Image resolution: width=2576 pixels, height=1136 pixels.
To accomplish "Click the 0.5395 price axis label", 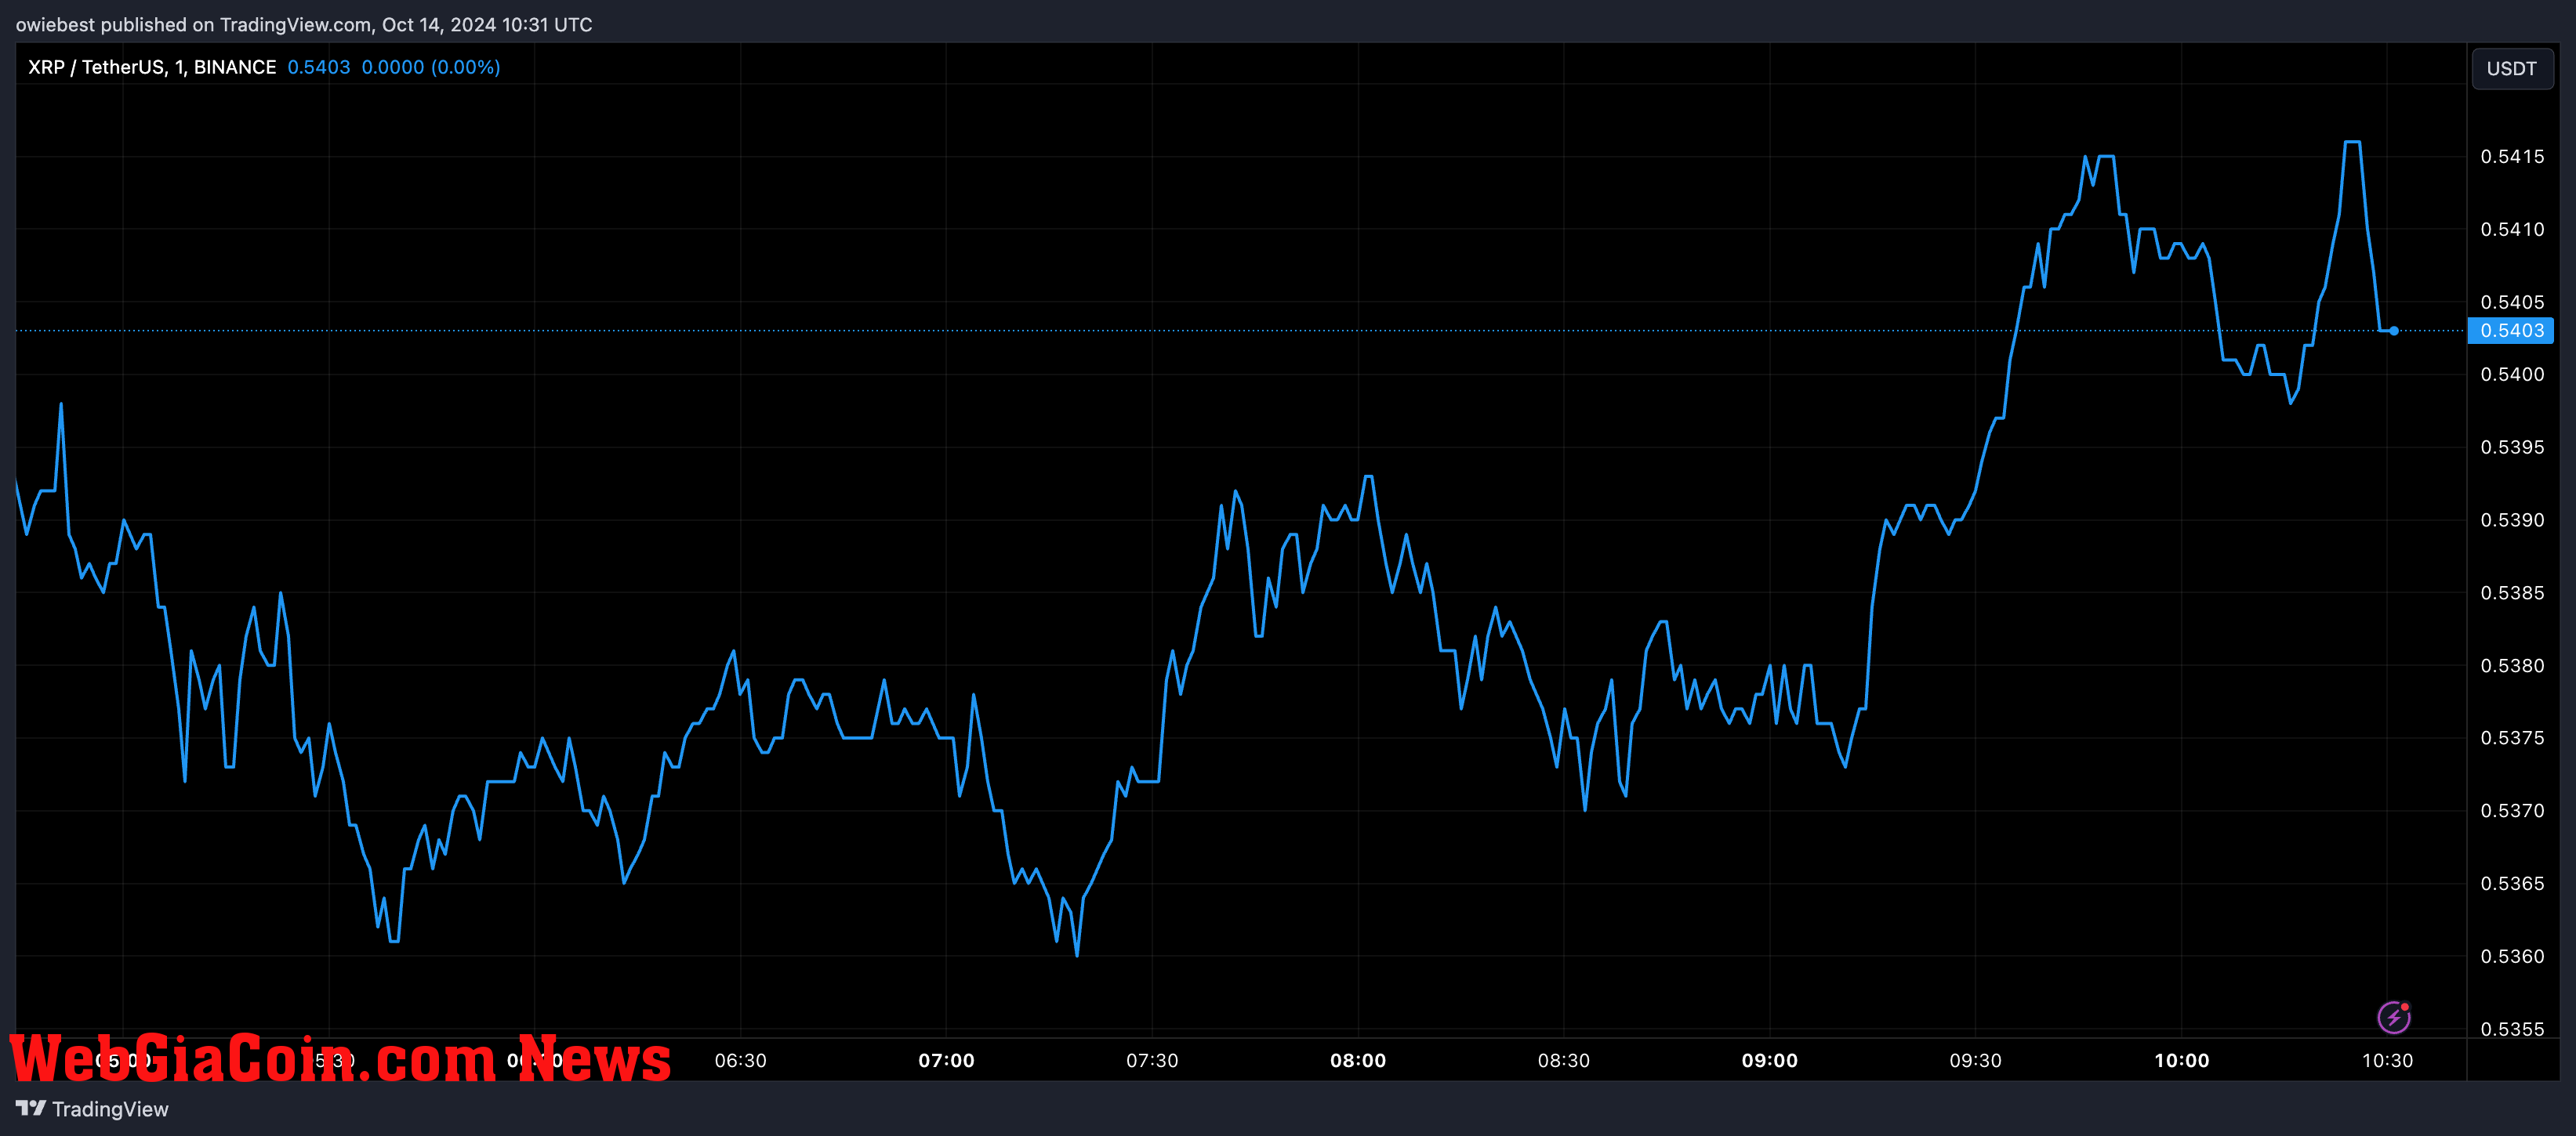I will point(2512,447).
